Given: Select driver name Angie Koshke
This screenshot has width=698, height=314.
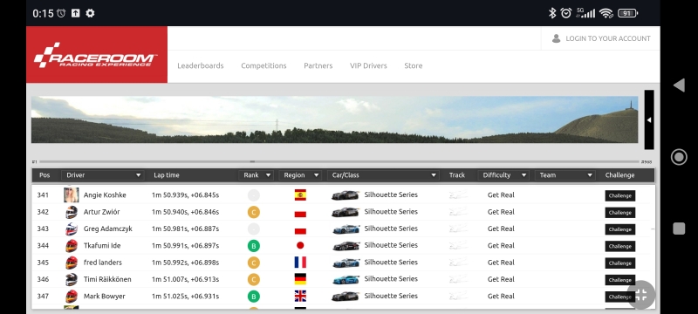Looking at the screenshot, I should (x=105, y=195).
